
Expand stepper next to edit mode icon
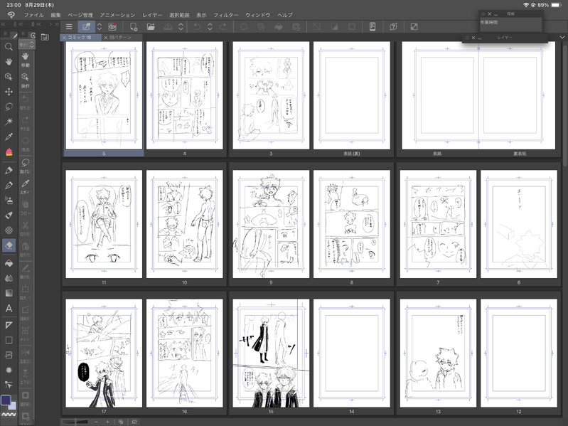point(100,27)
